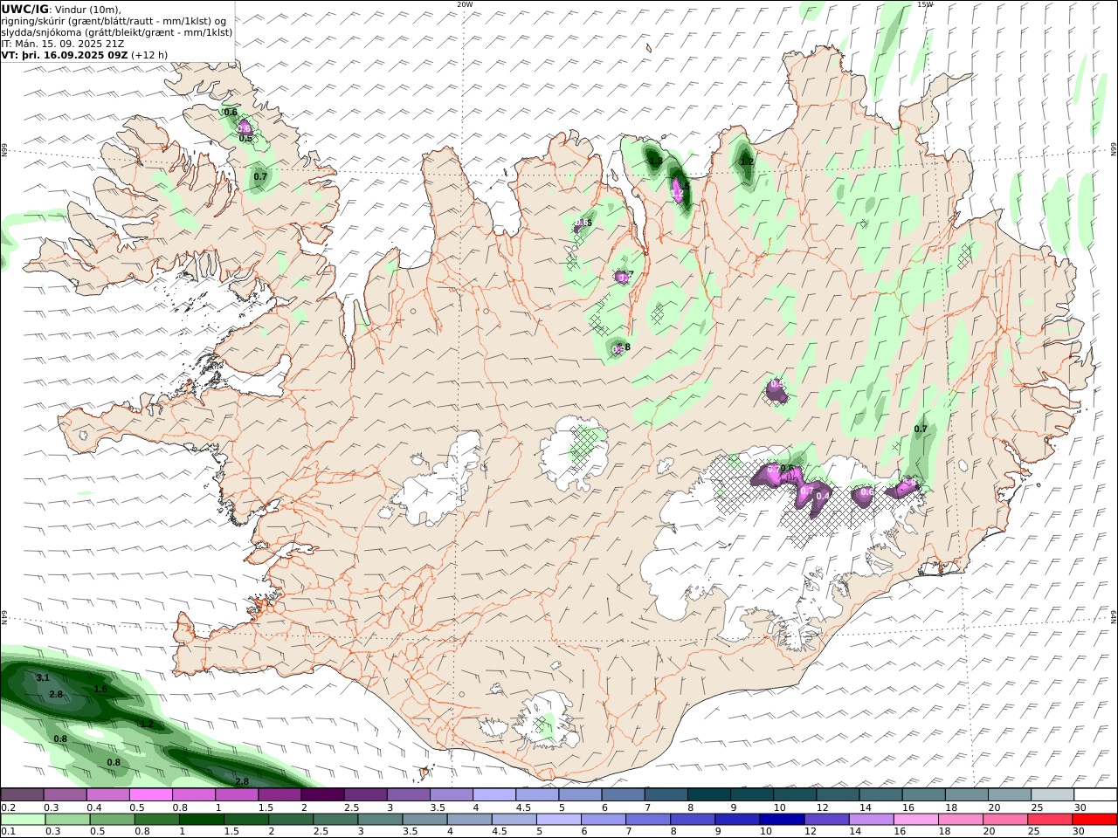Select the snow legend swatch labeled 4

click(x=493, y=794)
